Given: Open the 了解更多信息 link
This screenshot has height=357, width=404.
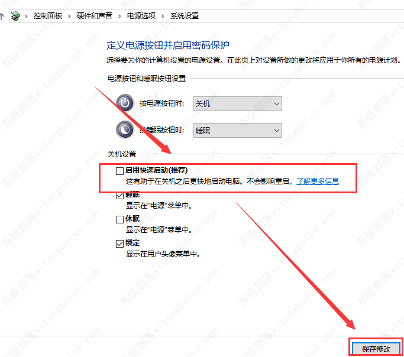Looking at the screenshot, I should pos(318,181).
